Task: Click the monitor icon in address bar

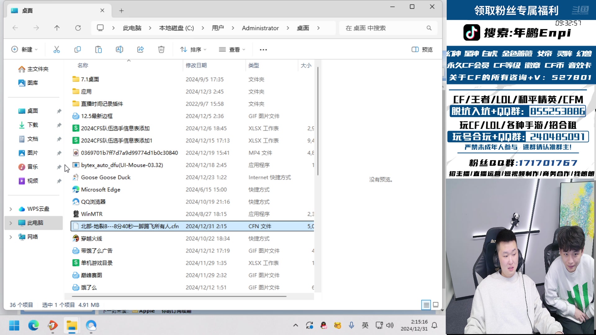Action: point(100,28)
